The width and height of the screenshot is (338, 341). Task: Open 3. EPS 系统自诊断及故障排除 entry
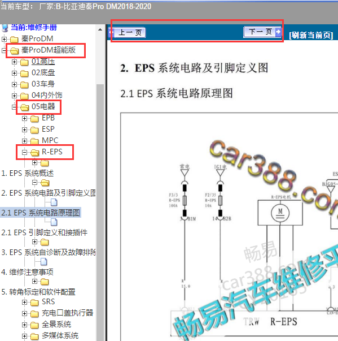48,252
